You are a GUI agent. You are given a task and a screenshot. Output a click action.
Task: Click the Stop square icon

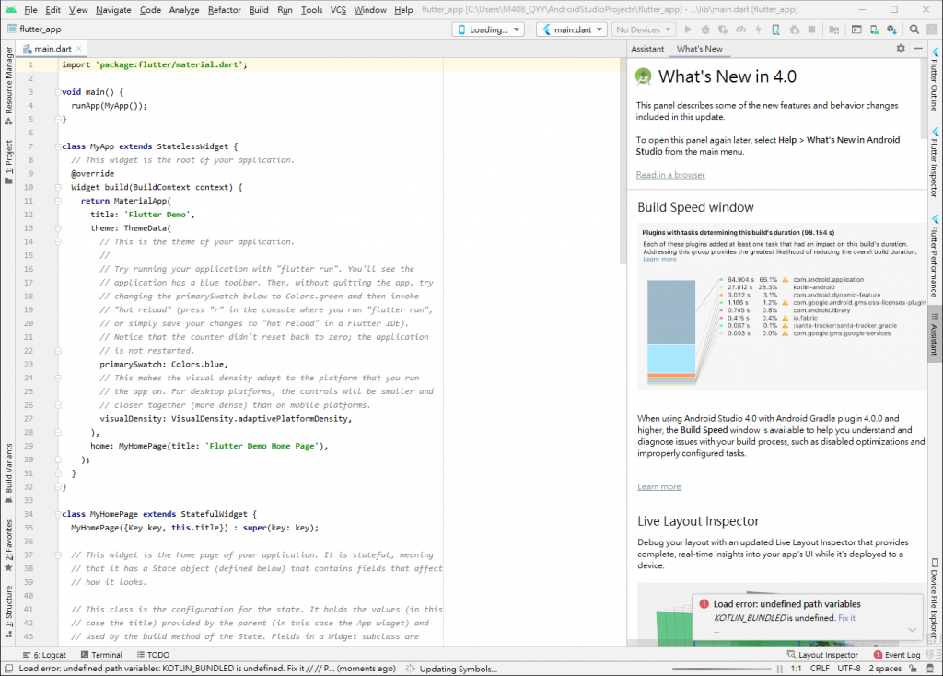(x=811, y=29)
